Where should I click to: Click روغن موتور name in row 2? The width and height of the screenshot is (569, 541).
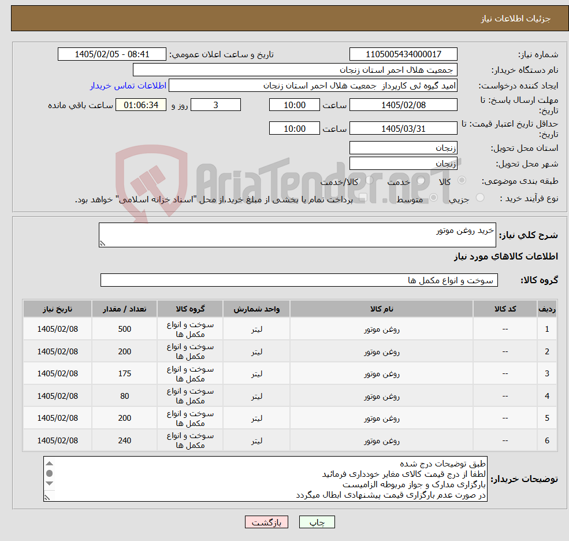point(382,351)
